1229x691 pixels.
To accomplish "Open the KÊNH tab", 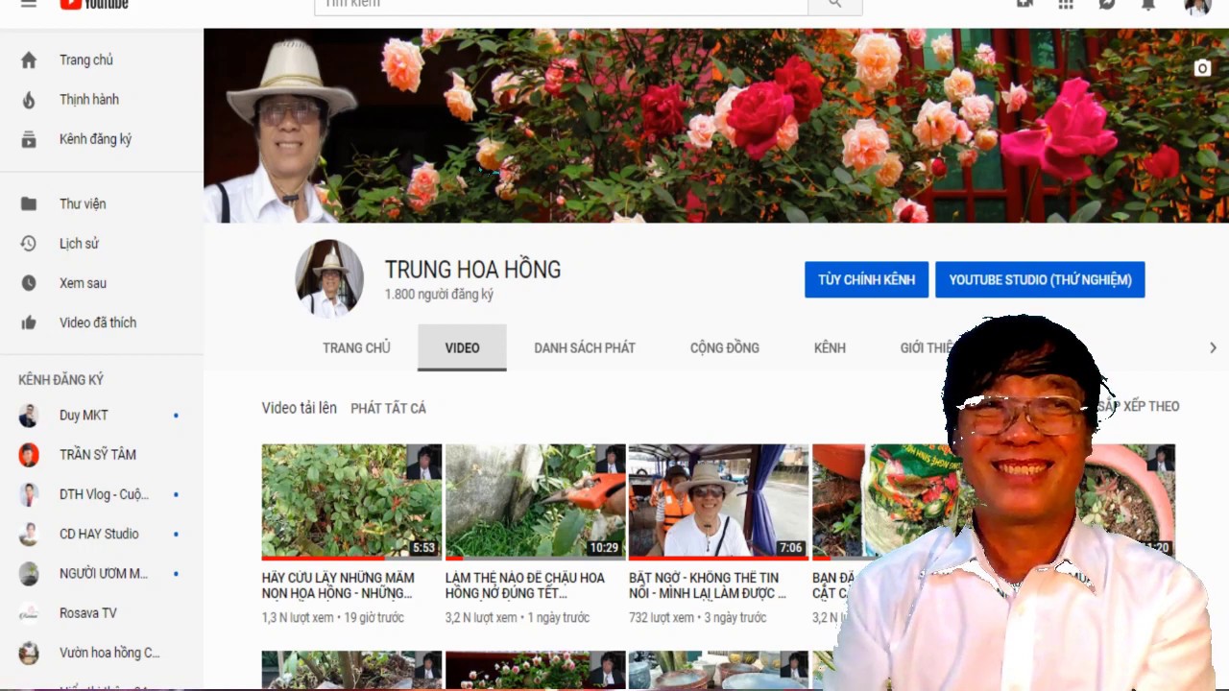I will [x=830, y=347].
